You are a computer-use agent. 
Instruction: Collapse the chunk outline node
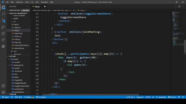(x=9, y=59)
